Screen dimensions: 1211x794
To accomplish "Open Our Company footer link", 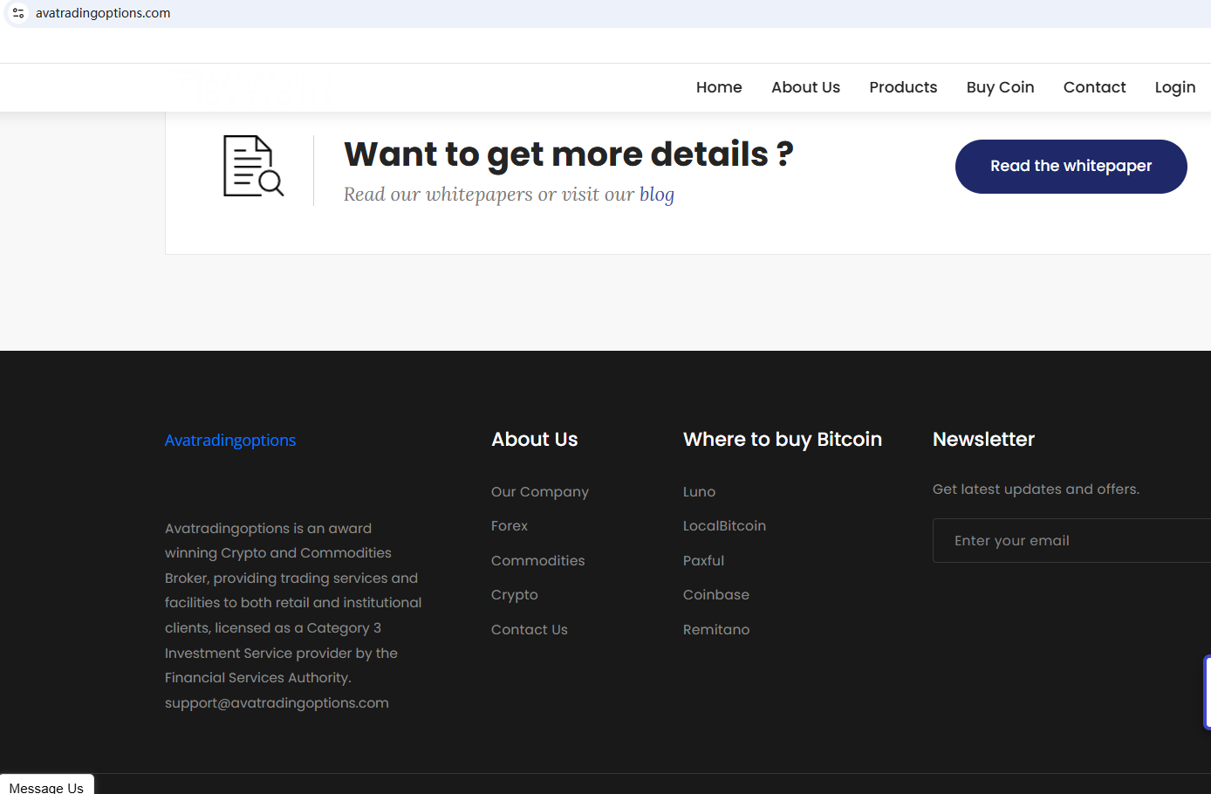I will 539,492.
